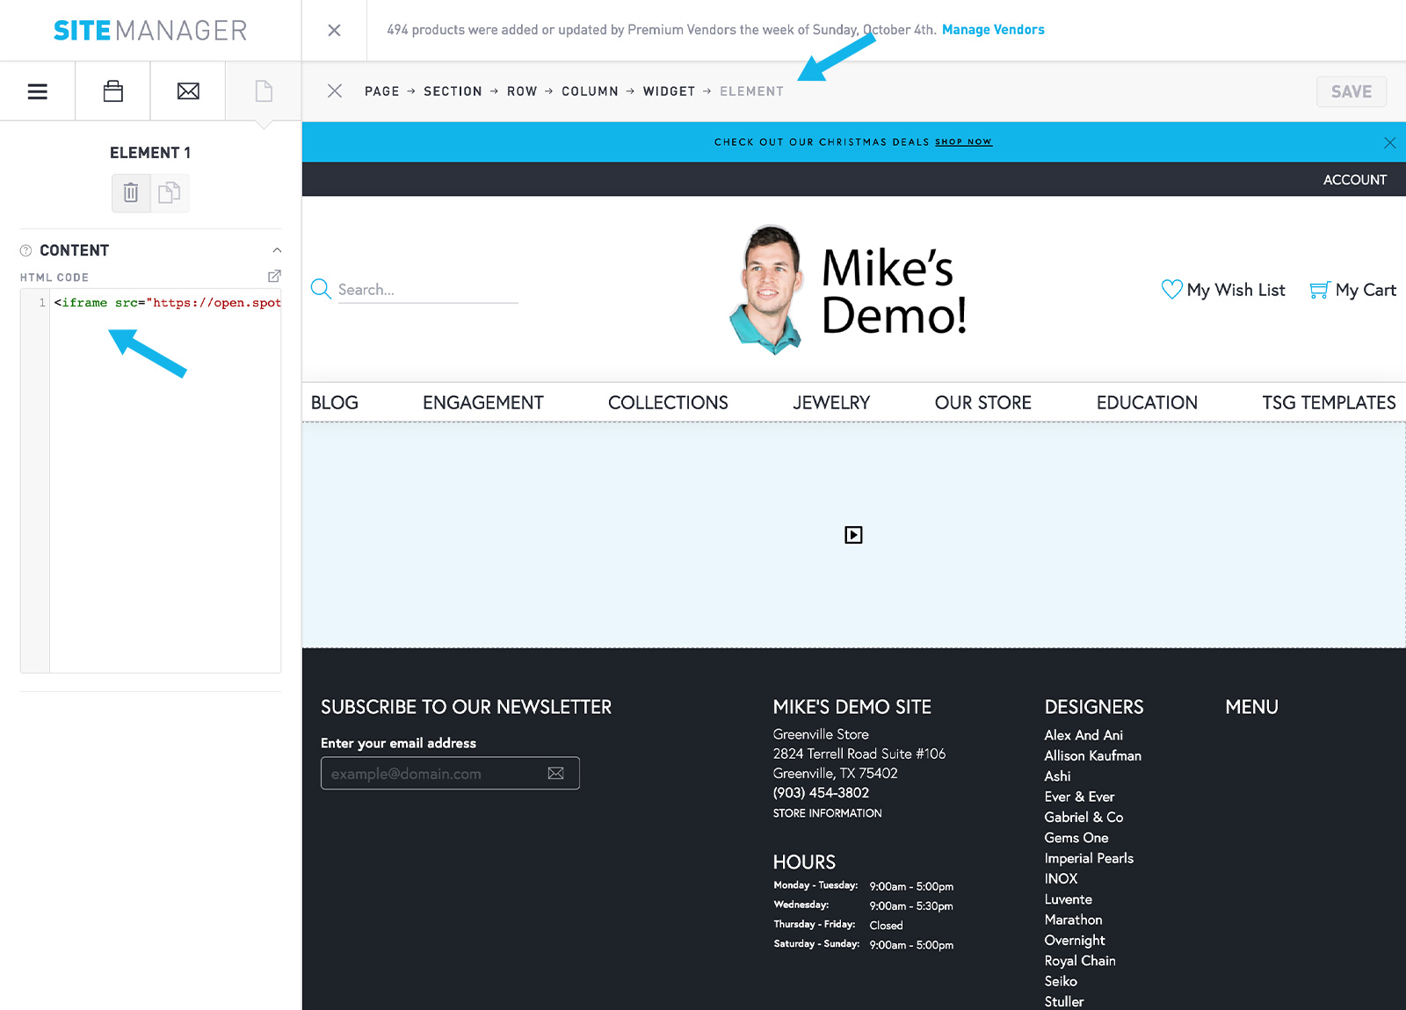Screen dimensions: 1406x1010
Task: Go to Column in the breadcrumb
Action: pyautogui.click(x=590, y=91)
